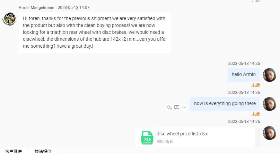Open the 客户跟进 tab
Viewport: 280px width, 153px height.
coord(14,151)
